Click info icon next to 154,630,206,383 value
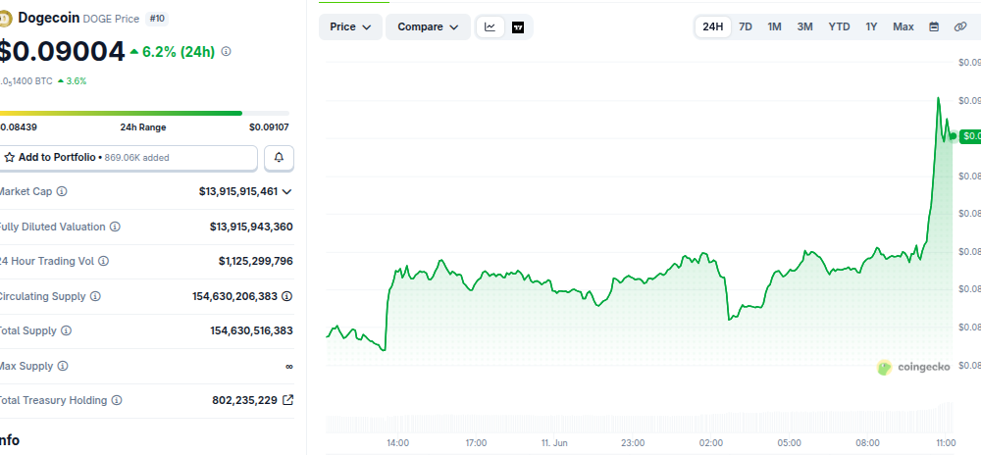981x455 pixels. (x=287, y=296)
